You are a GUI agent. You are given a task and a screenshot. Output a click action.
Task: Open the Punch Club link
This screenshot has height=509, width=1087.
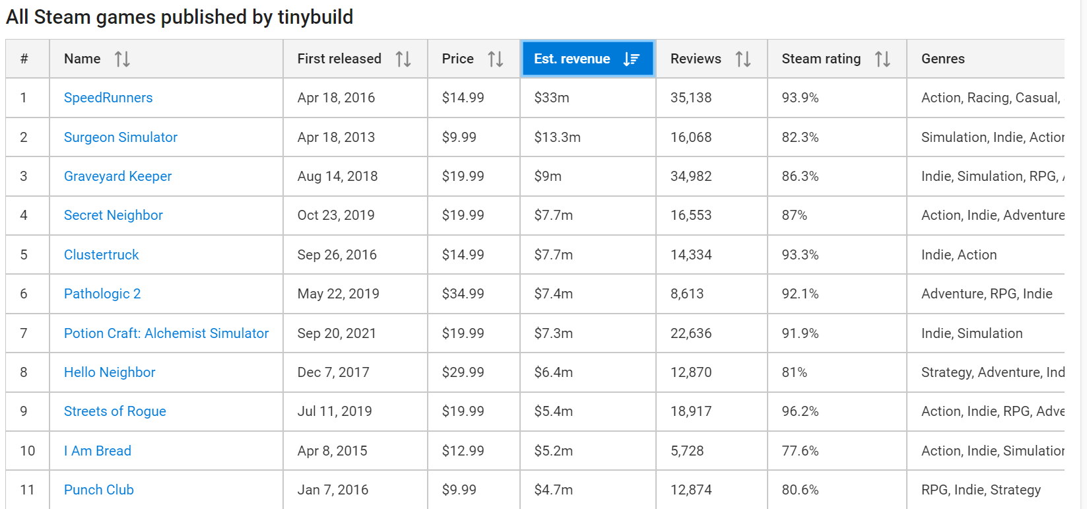tap(99, 490)
